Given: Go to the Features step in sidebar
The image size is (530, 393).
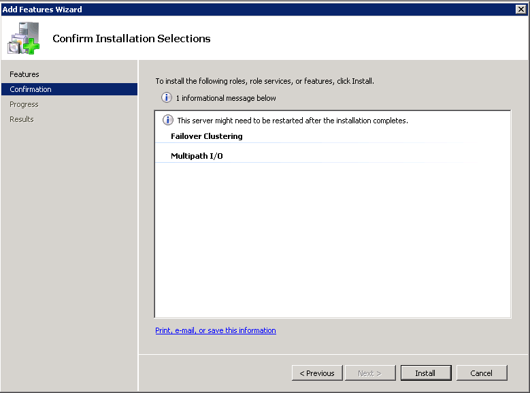Looking at the screenshot, I should tap(24, 74).
